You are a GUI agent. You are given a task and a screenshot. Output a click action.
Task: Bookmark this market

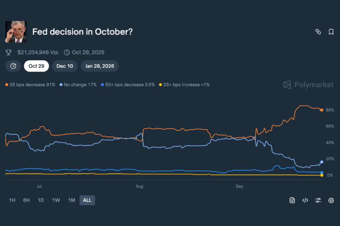tap(331, 31)
